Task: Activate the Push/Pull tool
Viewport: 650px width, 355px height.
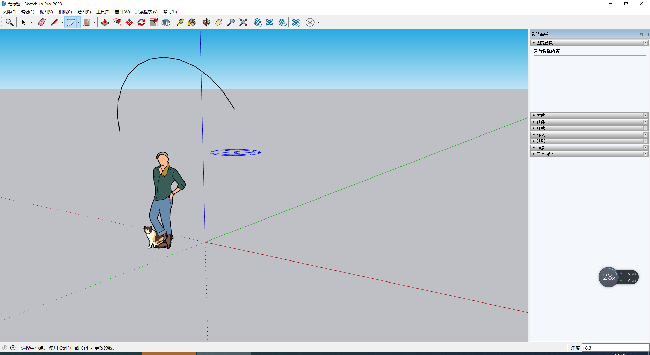Action: (105, 22)
